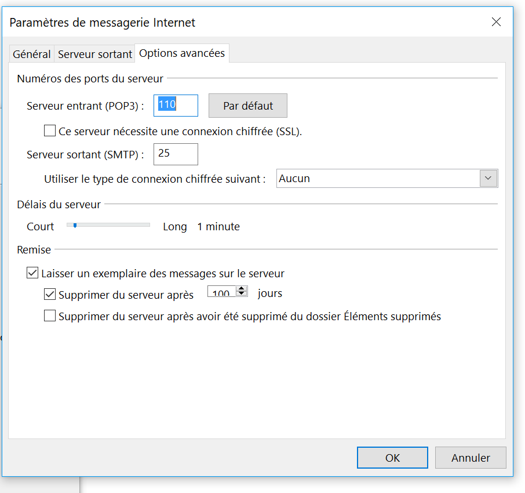Select the Options avancées tab
This screenshot has height=493, width=525.
tap(182, 53)
